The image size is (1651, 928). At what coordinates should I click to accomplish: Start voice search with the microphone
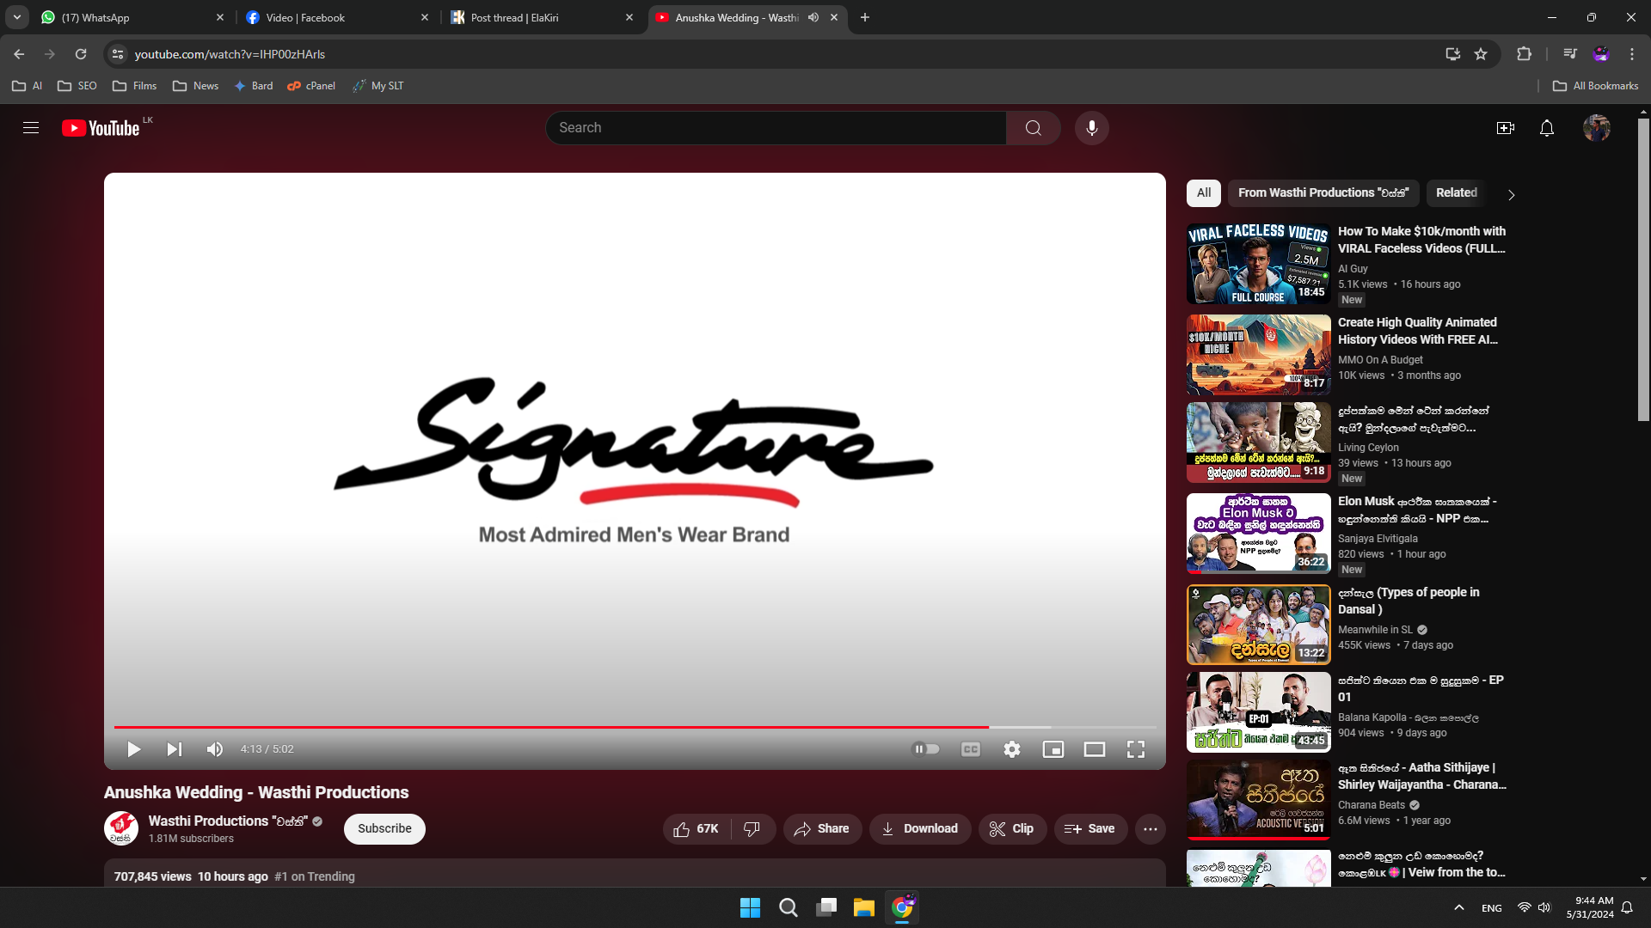(x=1092, y=128)
